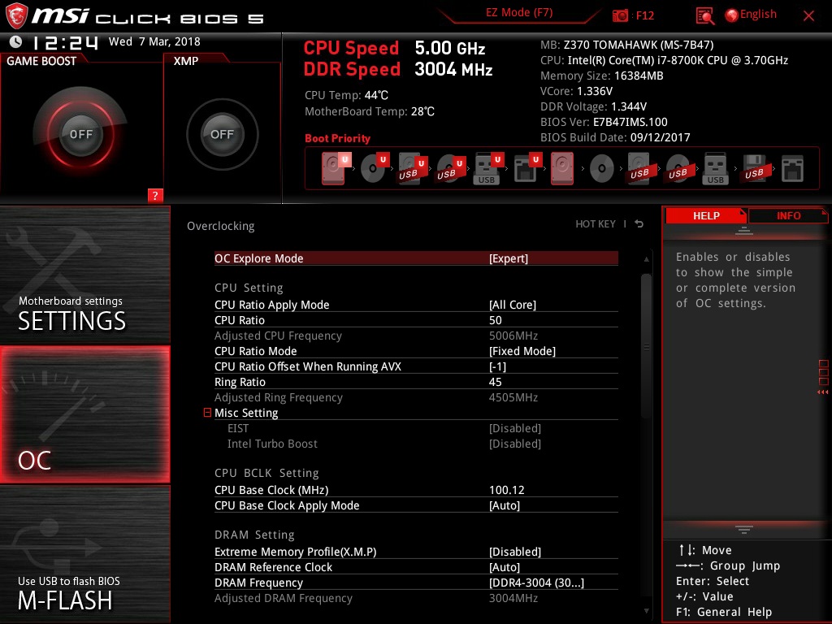Click the date Wed 7 Mar, 2018
The image size is (832, 624).
(154, 41)
